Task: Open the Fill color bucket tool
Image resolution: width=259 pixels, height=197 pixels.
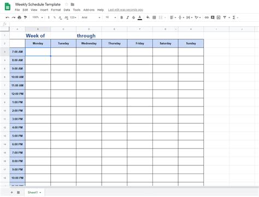Action: (x=148, y=17)
